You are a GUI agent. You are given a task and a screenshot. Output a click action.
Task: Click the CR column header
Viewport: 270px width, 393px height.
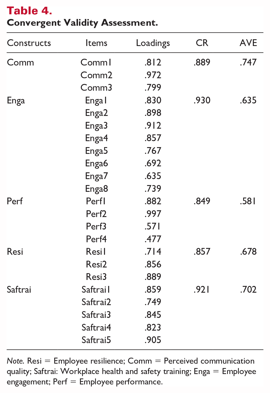(x=202, y=43)
